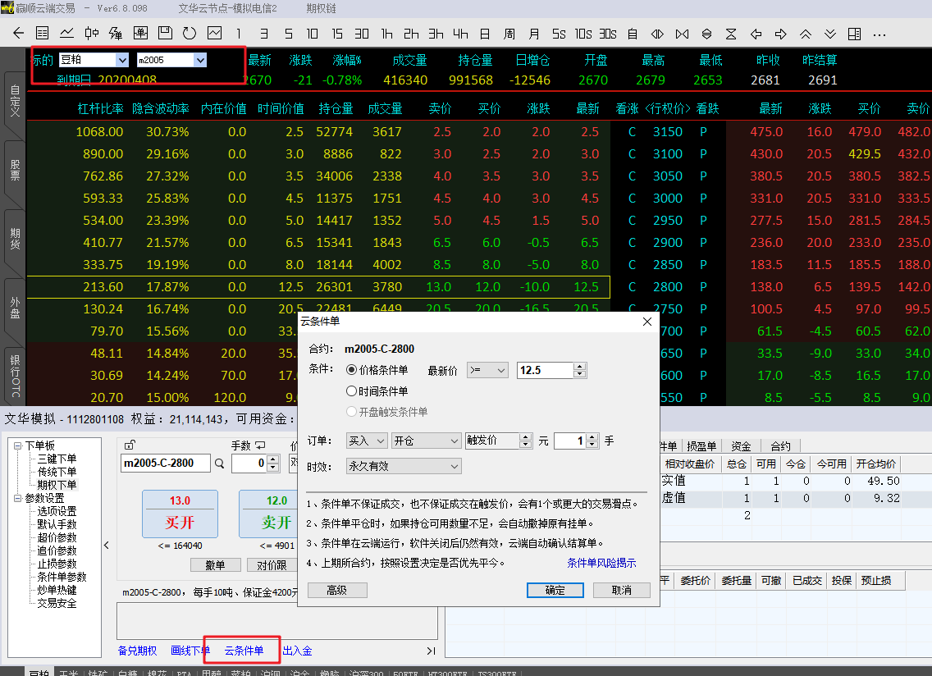Switch to candlestick chart icon

91,34
